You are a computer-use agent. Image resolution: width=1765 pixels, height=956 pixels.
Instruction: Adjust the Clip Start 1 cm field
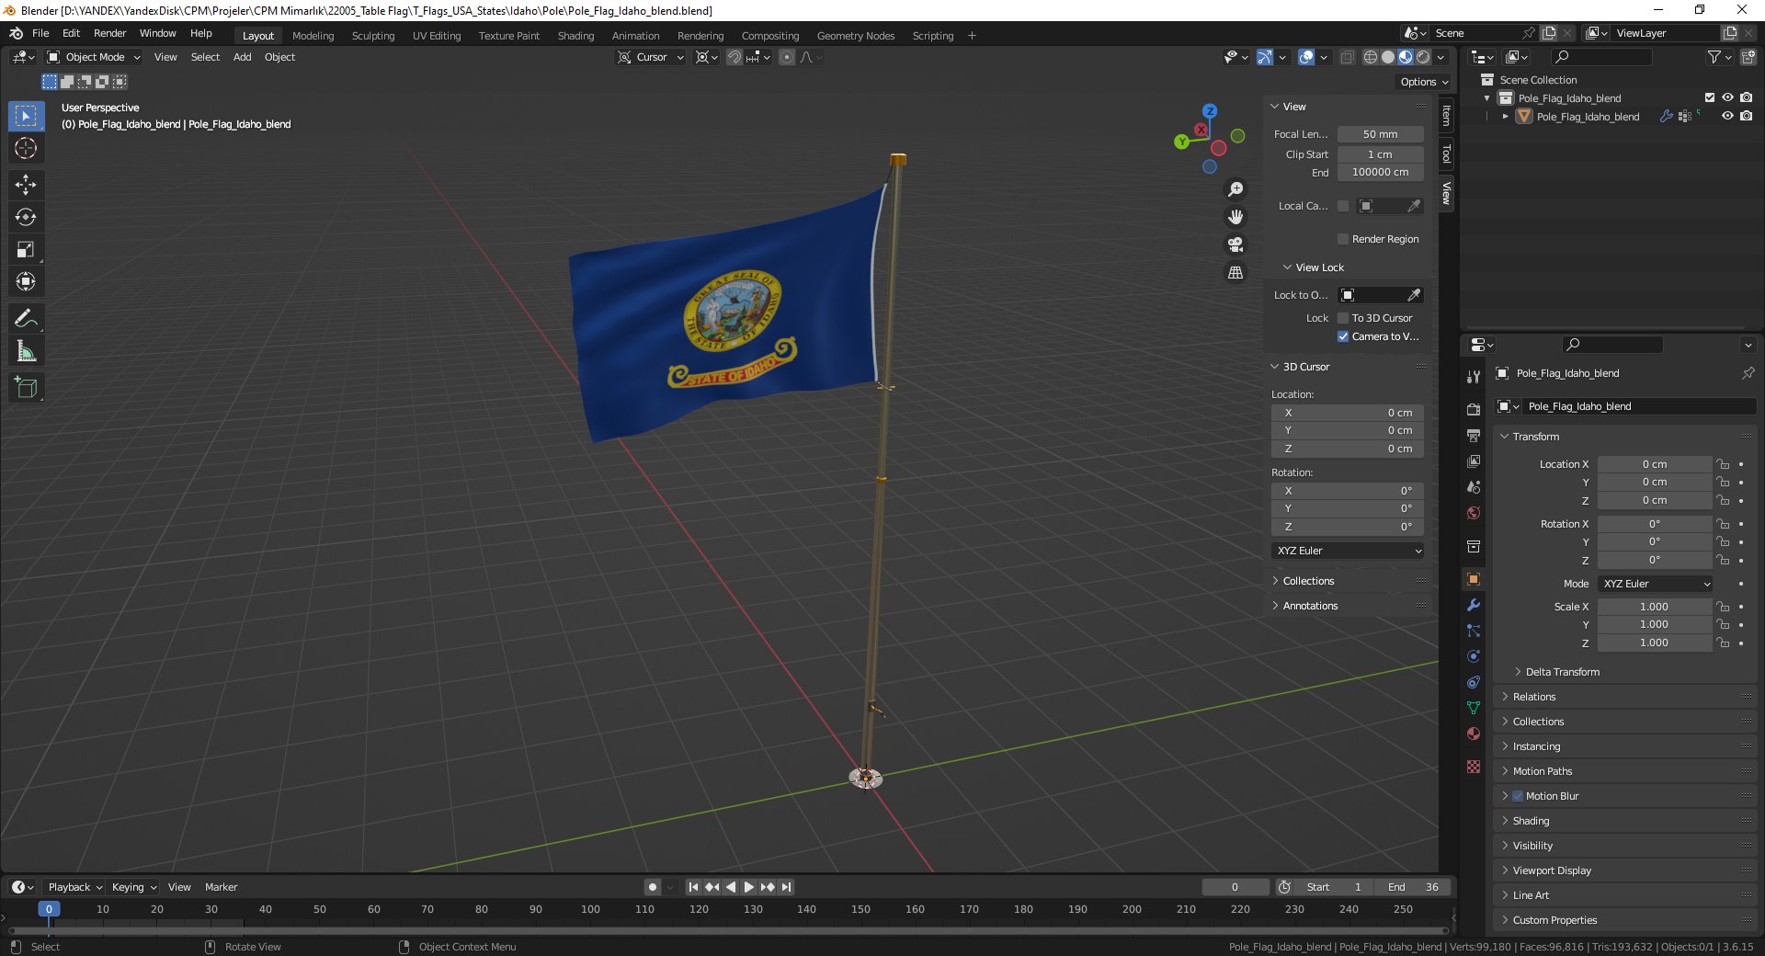(1381, 154)
